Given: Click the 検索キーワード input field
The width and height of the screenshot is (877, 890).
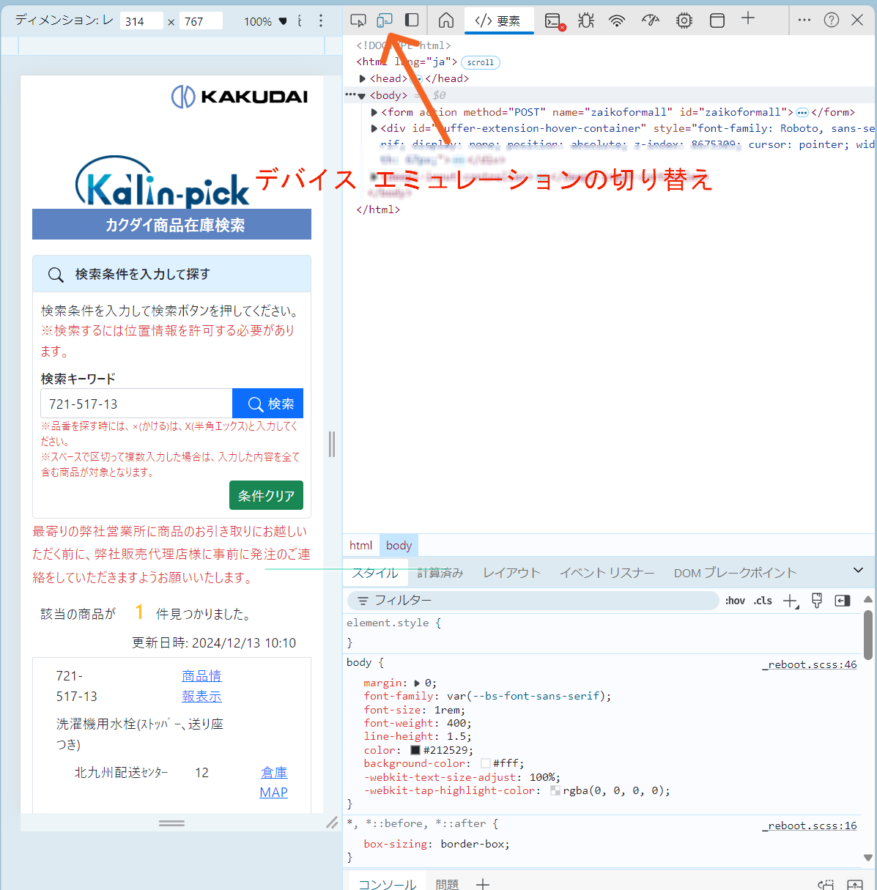Looking at the screenshot, I should tap(136, 404).
